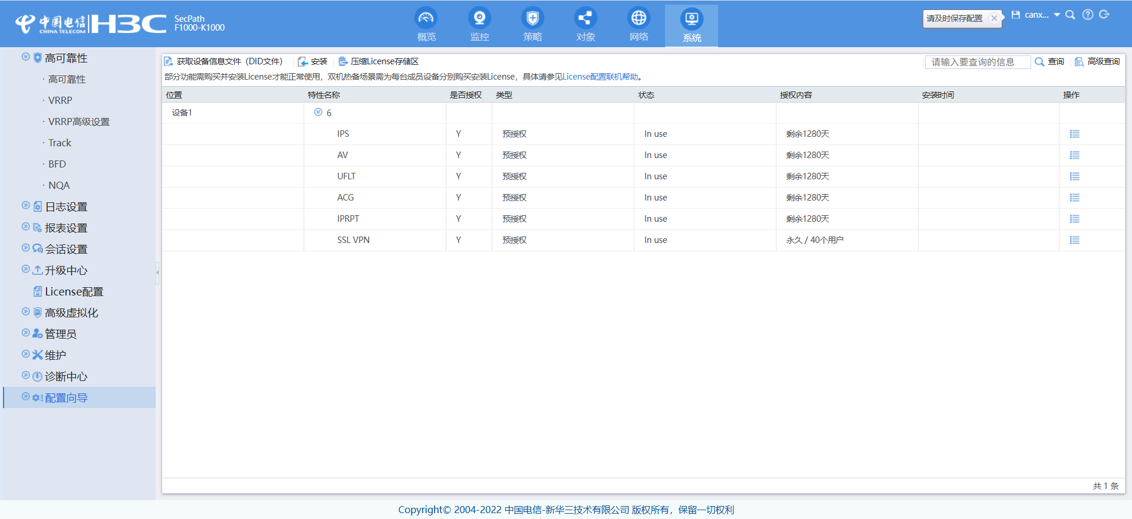The image size is (1132, 519).
Task: Click the 维护 wrench icon
Action: [38, 355]
